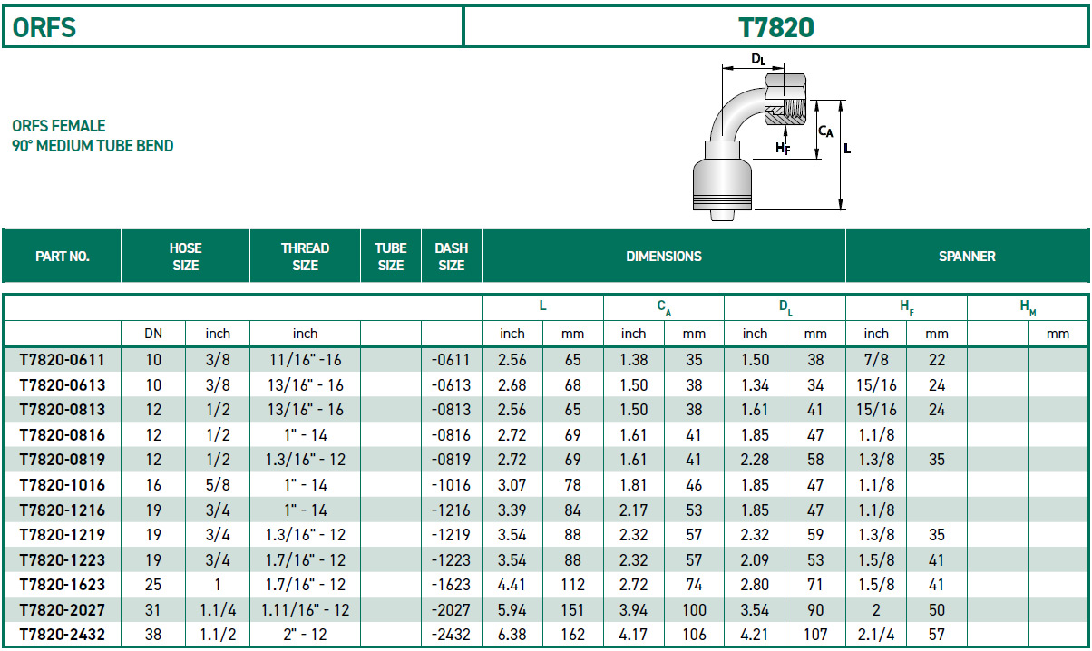The width and height of the screenshot is (1092, 651).
Task: Click DL mm value 90
Action: click(x=815, y=610)
